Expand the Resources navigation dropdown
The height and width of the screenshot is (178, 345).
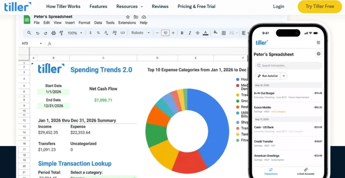(x=130, y=6)
